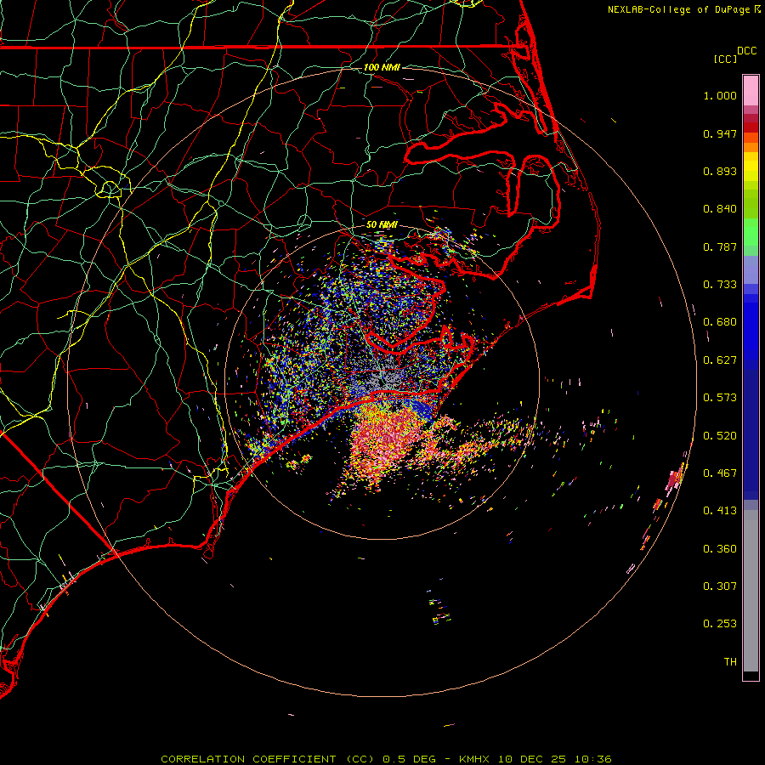Select the 0.307 legend value
765x765 pixels.
click(x=720, y=586)
